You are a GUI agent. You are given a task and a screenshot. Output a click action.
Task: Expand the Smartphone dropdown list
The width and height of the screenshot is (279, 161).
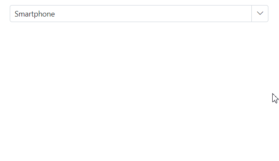coord(260,14)
